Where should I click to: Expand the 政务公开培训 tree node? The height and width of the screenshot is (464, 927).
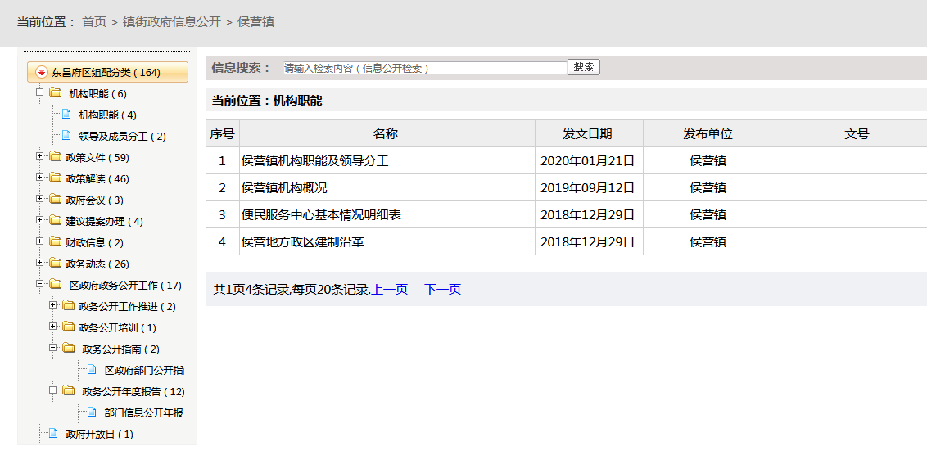(x=53, y=327)
